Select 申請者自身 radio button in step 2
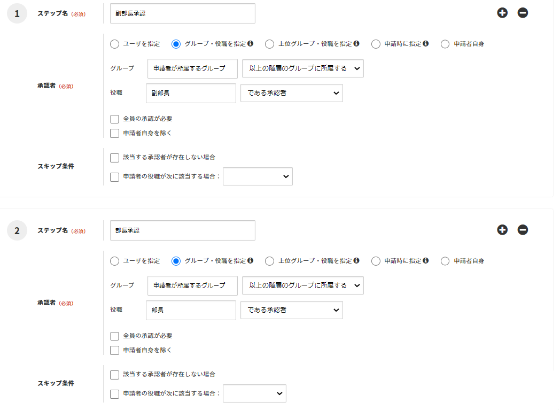This screenshot has width=560, height=410. click(x=445, y=261)
